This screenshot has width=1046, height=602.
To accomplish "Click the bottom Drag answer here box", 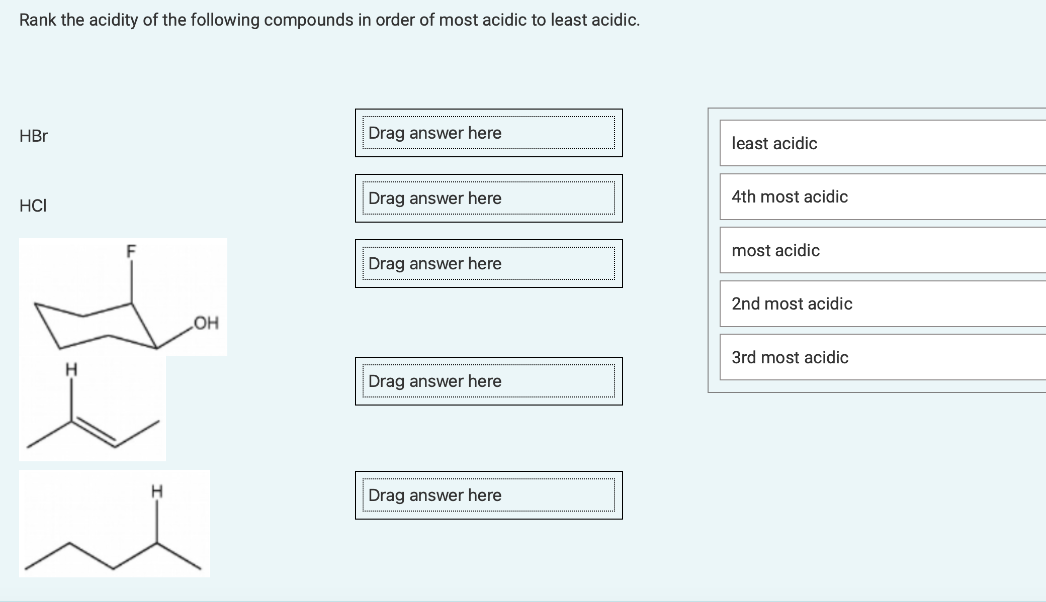I will point(488,495).
